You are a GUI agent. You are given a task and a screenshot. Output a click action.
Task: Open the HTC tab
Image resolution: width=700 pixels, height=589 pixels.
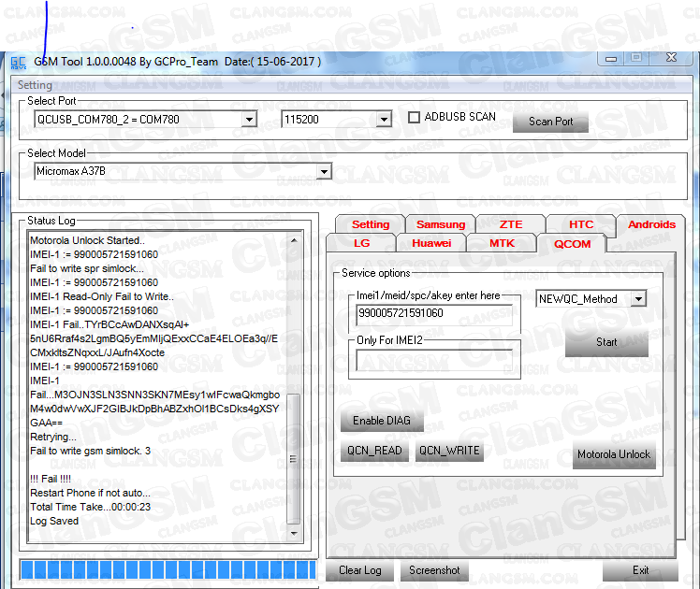click(581, 224)
